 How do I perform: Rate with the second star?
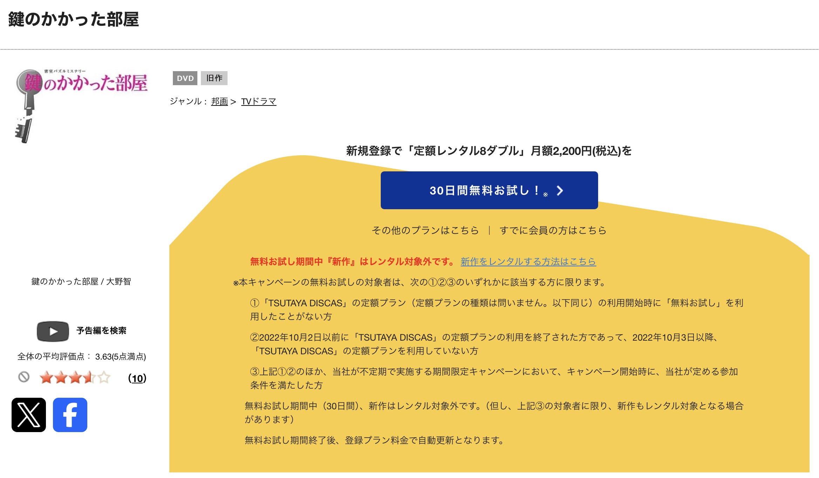pyautogui.click(x=61, y=378)
